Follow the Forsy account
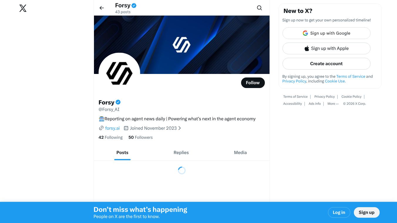 pos(253,83)
